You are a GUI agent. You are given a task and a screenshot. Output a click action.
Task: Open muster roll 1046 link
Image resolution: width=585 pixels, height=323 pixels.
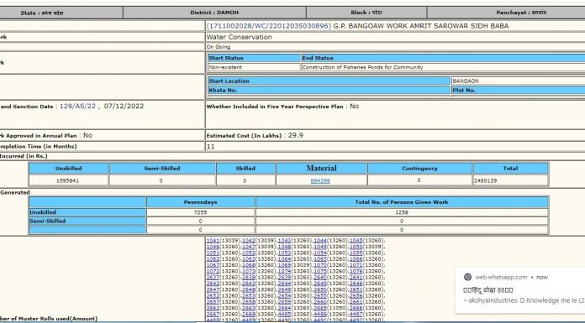point(213,247)
